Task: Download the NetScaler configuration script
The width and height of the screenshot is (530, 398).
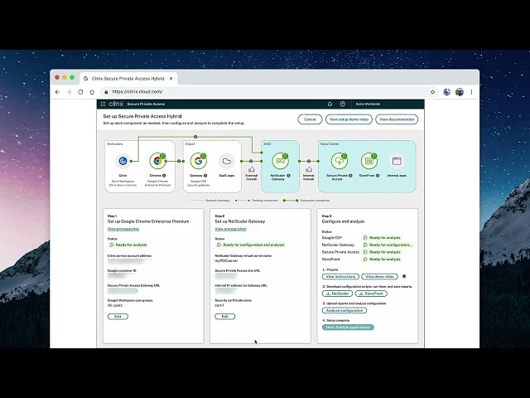Action: coord(337,294)
